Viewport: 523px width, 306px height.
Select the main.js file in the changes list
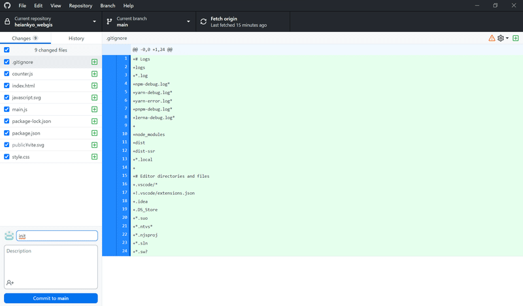pos(51,109)
